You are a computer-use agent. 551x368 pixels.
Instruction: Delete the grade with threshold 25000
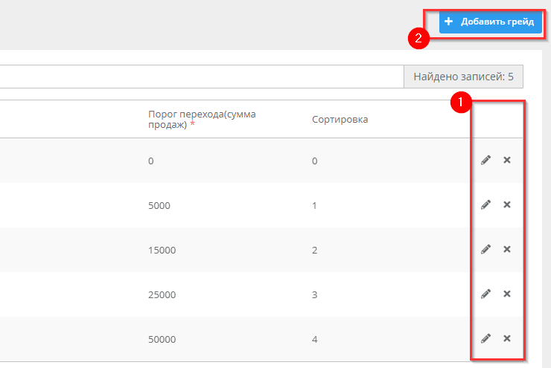(507, 294)
